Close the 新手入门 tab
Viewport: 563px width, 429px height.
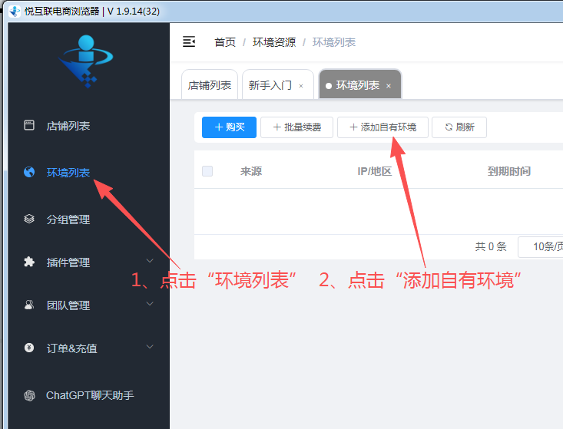tap(301, 86)
